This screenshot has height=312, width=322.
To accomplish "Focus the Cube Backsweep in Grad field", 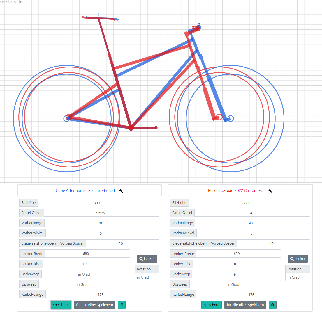I will [x=86, y=274].
